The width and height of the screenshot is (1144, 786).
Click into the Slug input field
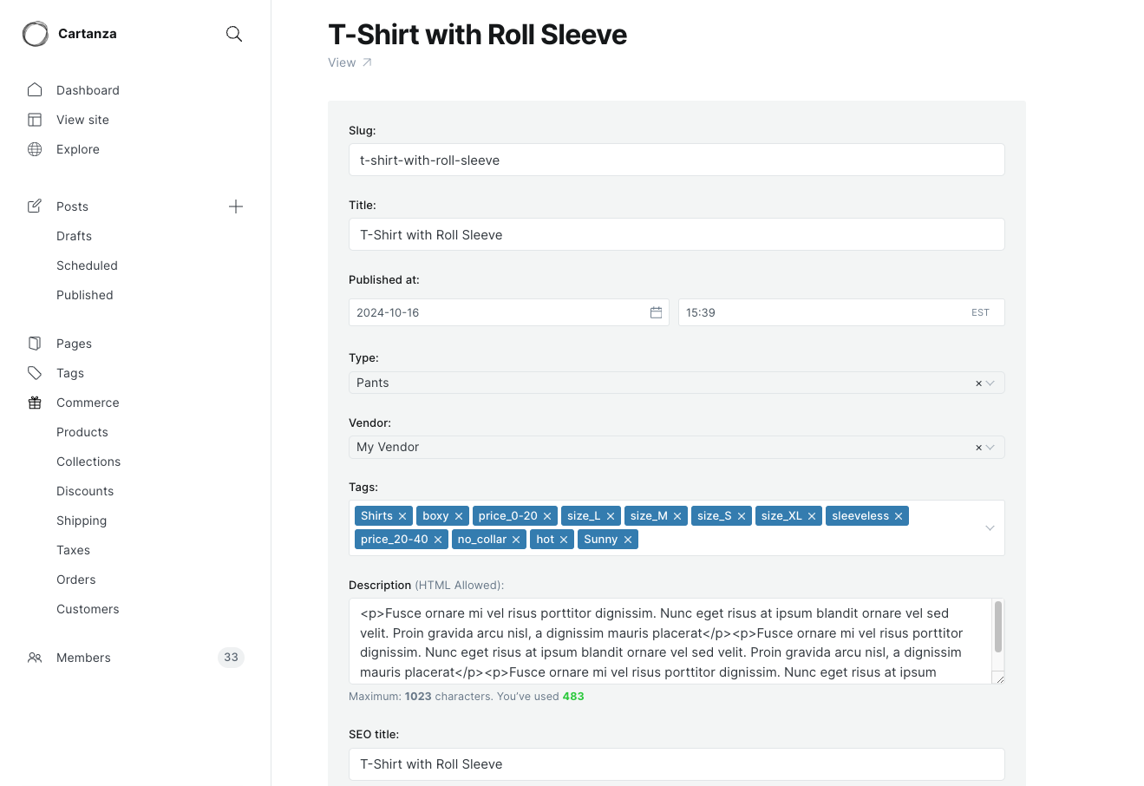677,160
